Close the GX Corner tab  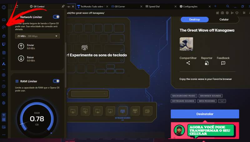pyautogui.click(x=141, y=7)
